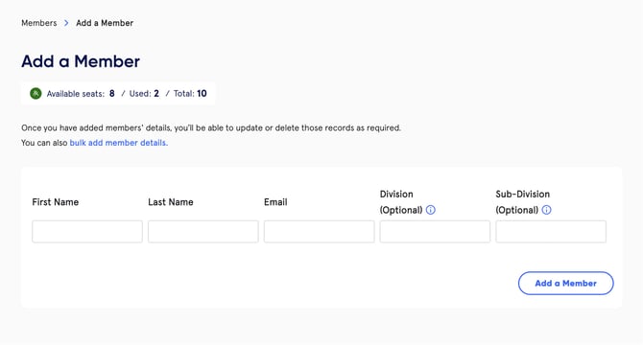643x345 pixels.
Task: Focus the Email input field
Action: (x=319, y=232)
